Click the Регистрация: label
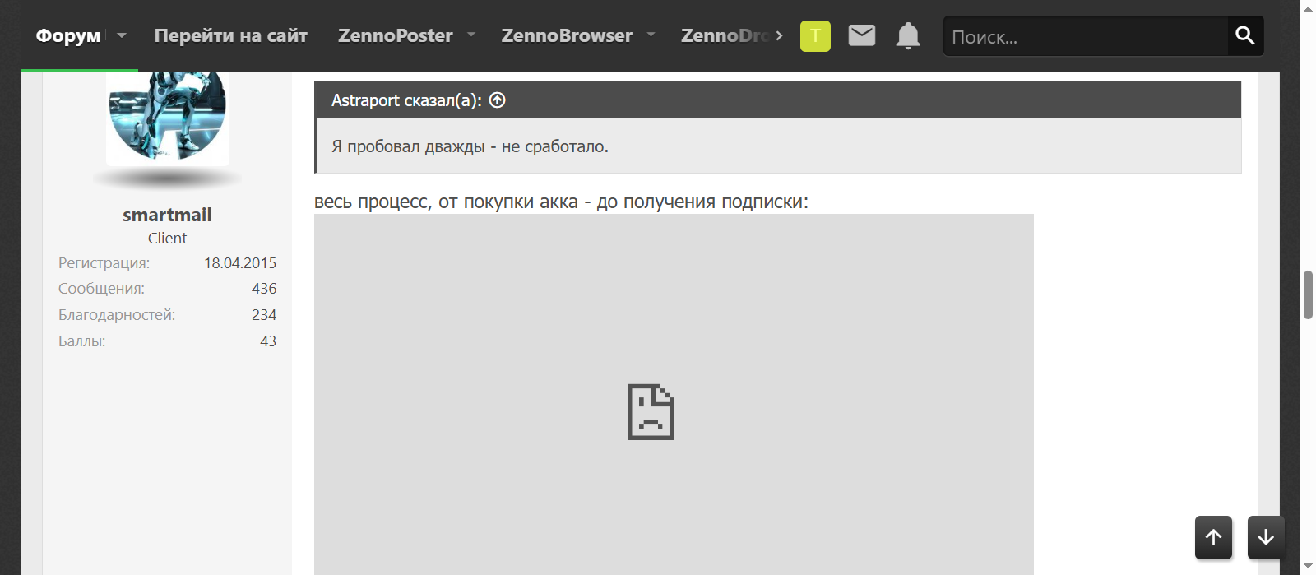 104,263
